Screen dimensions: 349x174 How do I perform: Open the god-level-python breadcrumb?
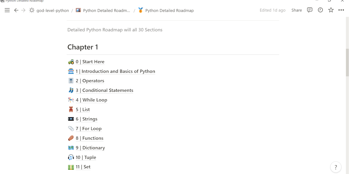pos(52,11)
